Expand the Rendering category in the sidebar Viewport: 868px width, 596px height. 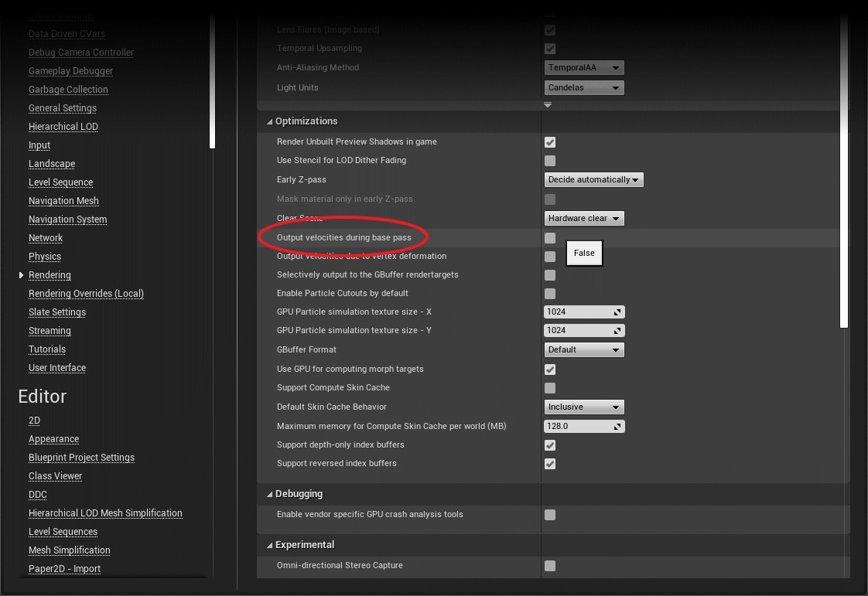[x=21, y=274]
